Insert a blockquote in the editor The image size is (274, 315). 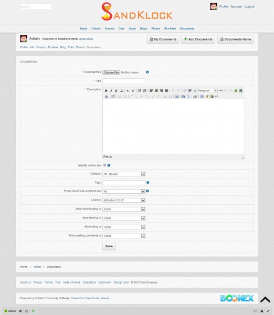click(195, 91)
